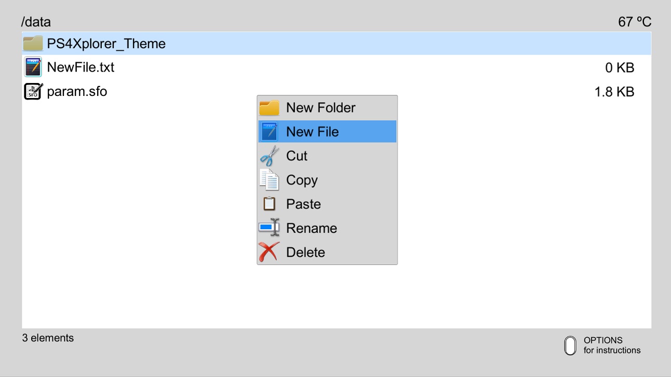671x377 pixels.
Task: Click the Copy documents icon
Action: [x=269, y=180]
